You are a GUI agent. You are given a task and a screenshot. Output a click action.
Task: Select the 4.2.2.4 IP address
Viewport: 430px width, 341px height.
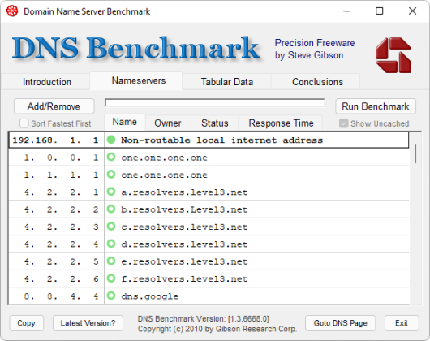coord(61,244)
